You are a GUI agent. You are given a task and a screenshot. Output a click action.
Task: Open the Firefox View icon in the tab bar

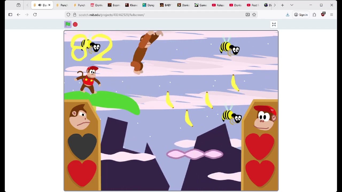click(18, 5)
